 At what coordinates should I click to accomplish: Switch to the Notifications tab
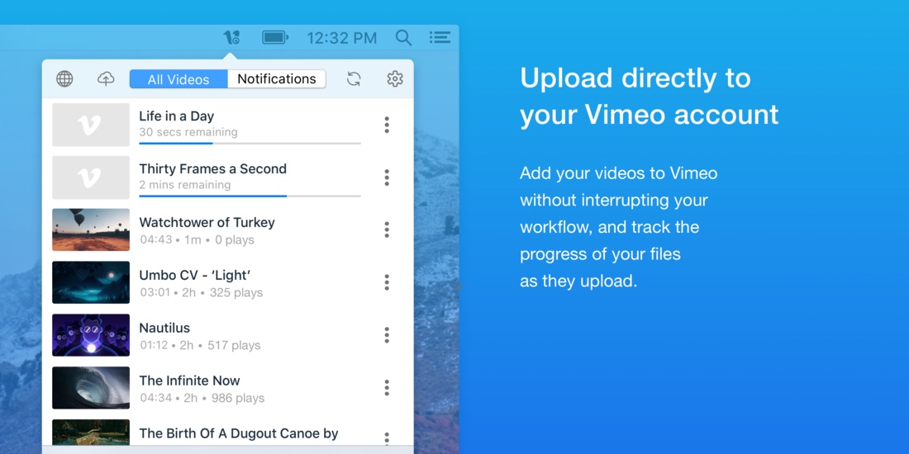point(277,79)
